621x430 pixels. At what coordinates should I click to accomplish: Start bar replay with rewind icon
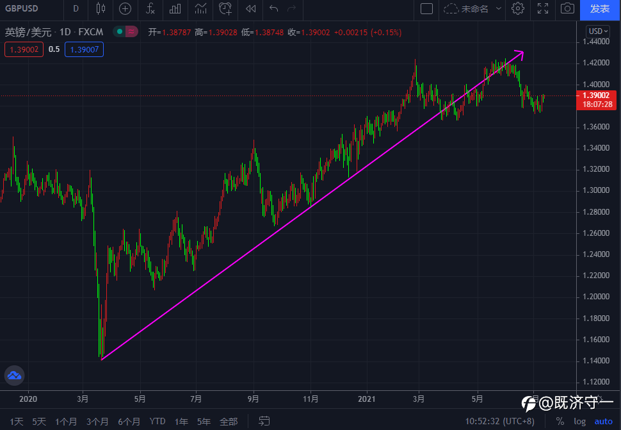coord(251,8)
